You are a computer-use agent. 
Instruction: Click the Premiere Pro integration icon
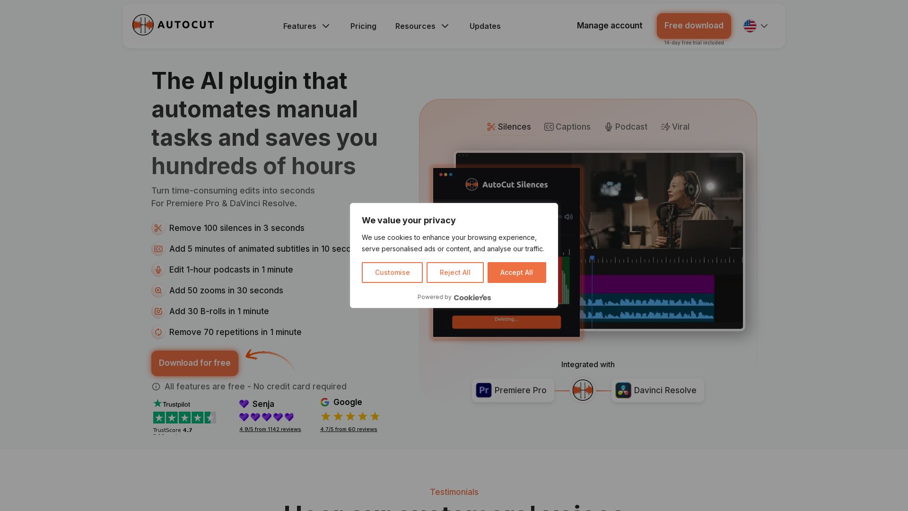pos(484,390)
